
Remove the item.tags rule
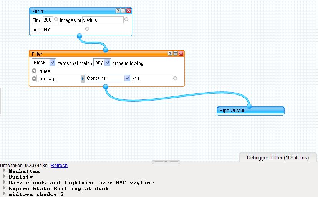click(34, 79)
